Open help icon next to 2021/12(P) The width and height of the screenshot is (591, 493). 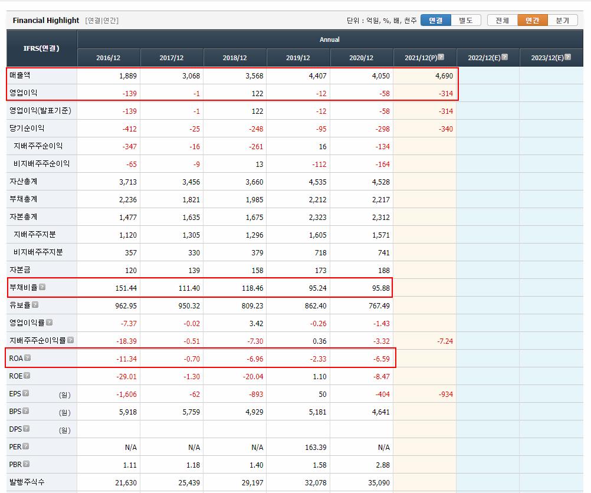pyautogui.click(x=441, y=57)
